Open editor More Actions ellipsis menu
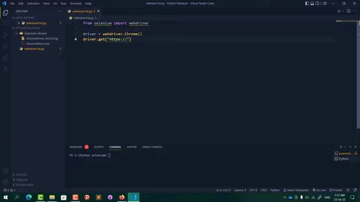The image size is (360, 202). [x=355, y=11]
